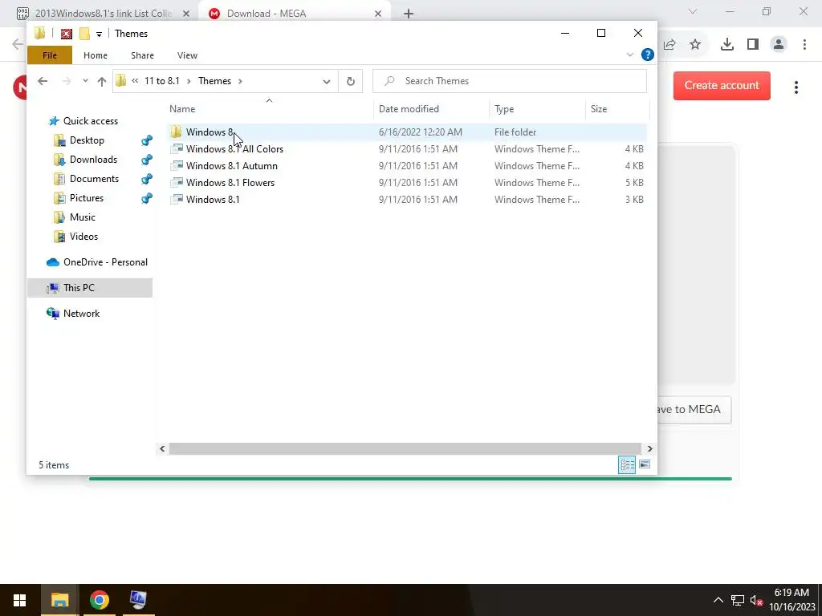Switch to Details view layout
Screen dimensions: 822x616
click(x=627, y=464)
